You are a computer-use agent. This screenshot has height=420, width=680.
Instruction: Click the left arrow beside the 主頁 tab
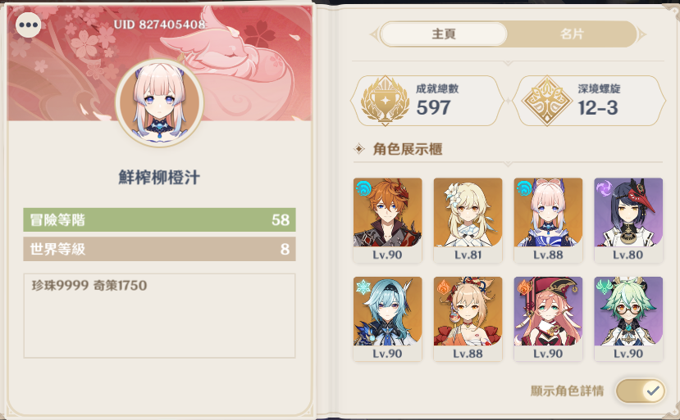coord(374,34)
